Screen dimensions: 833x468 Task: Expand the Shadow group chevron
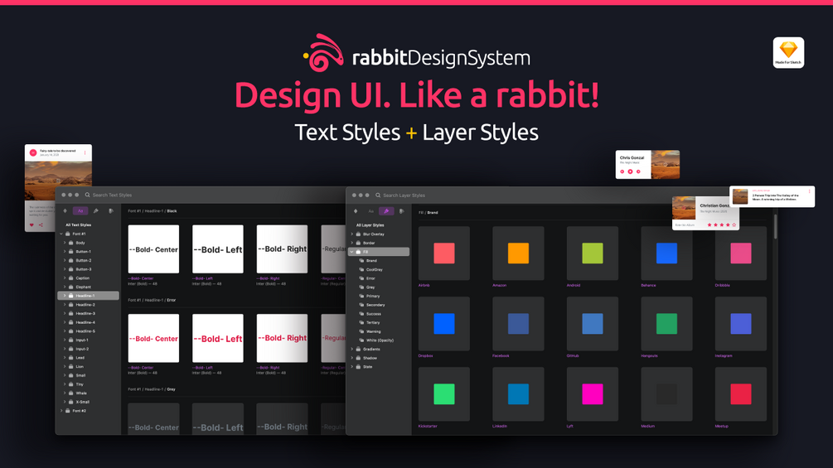click(351, 358)
